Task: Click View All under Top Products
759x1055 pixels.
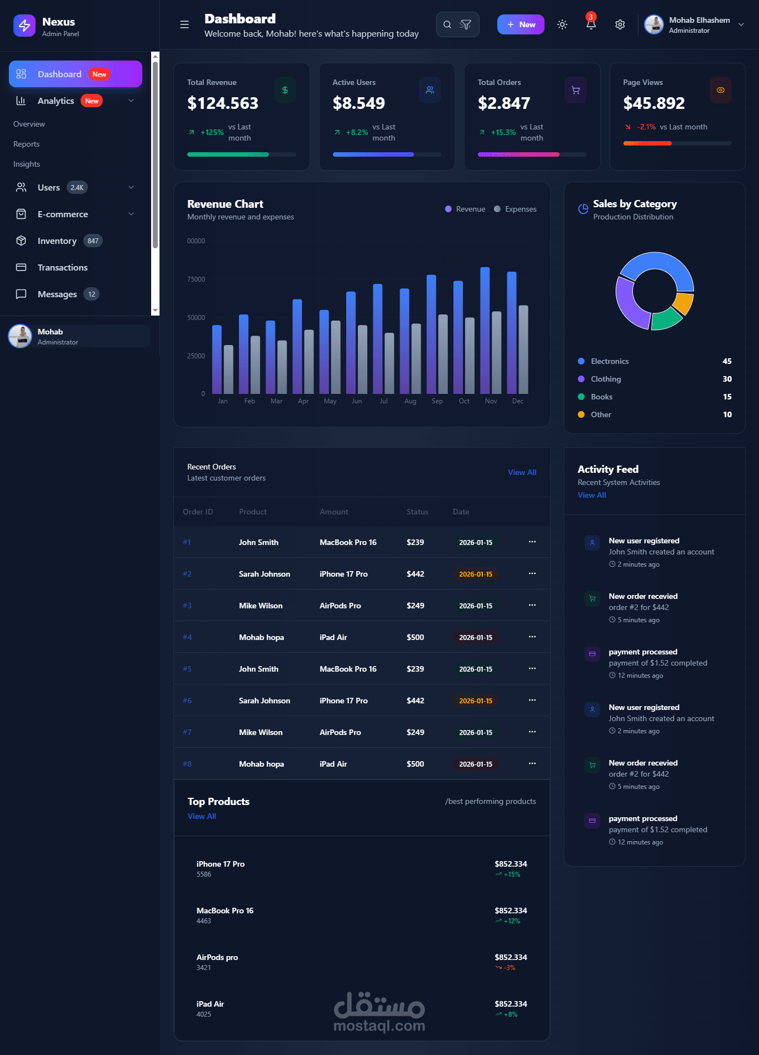Action: point(202,816)
